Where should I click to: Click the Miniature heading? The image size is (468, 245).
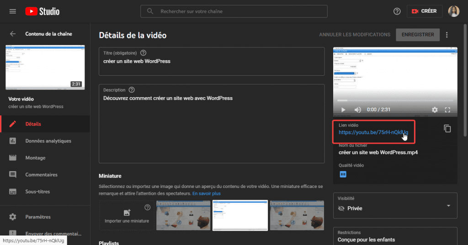pos(110,176)
